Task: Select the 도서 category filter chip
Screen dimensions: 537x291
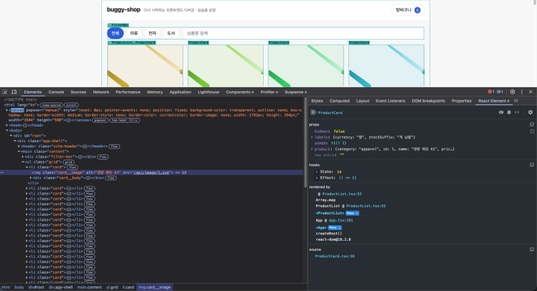Action: pyautogui.click(x=171, y=33)
